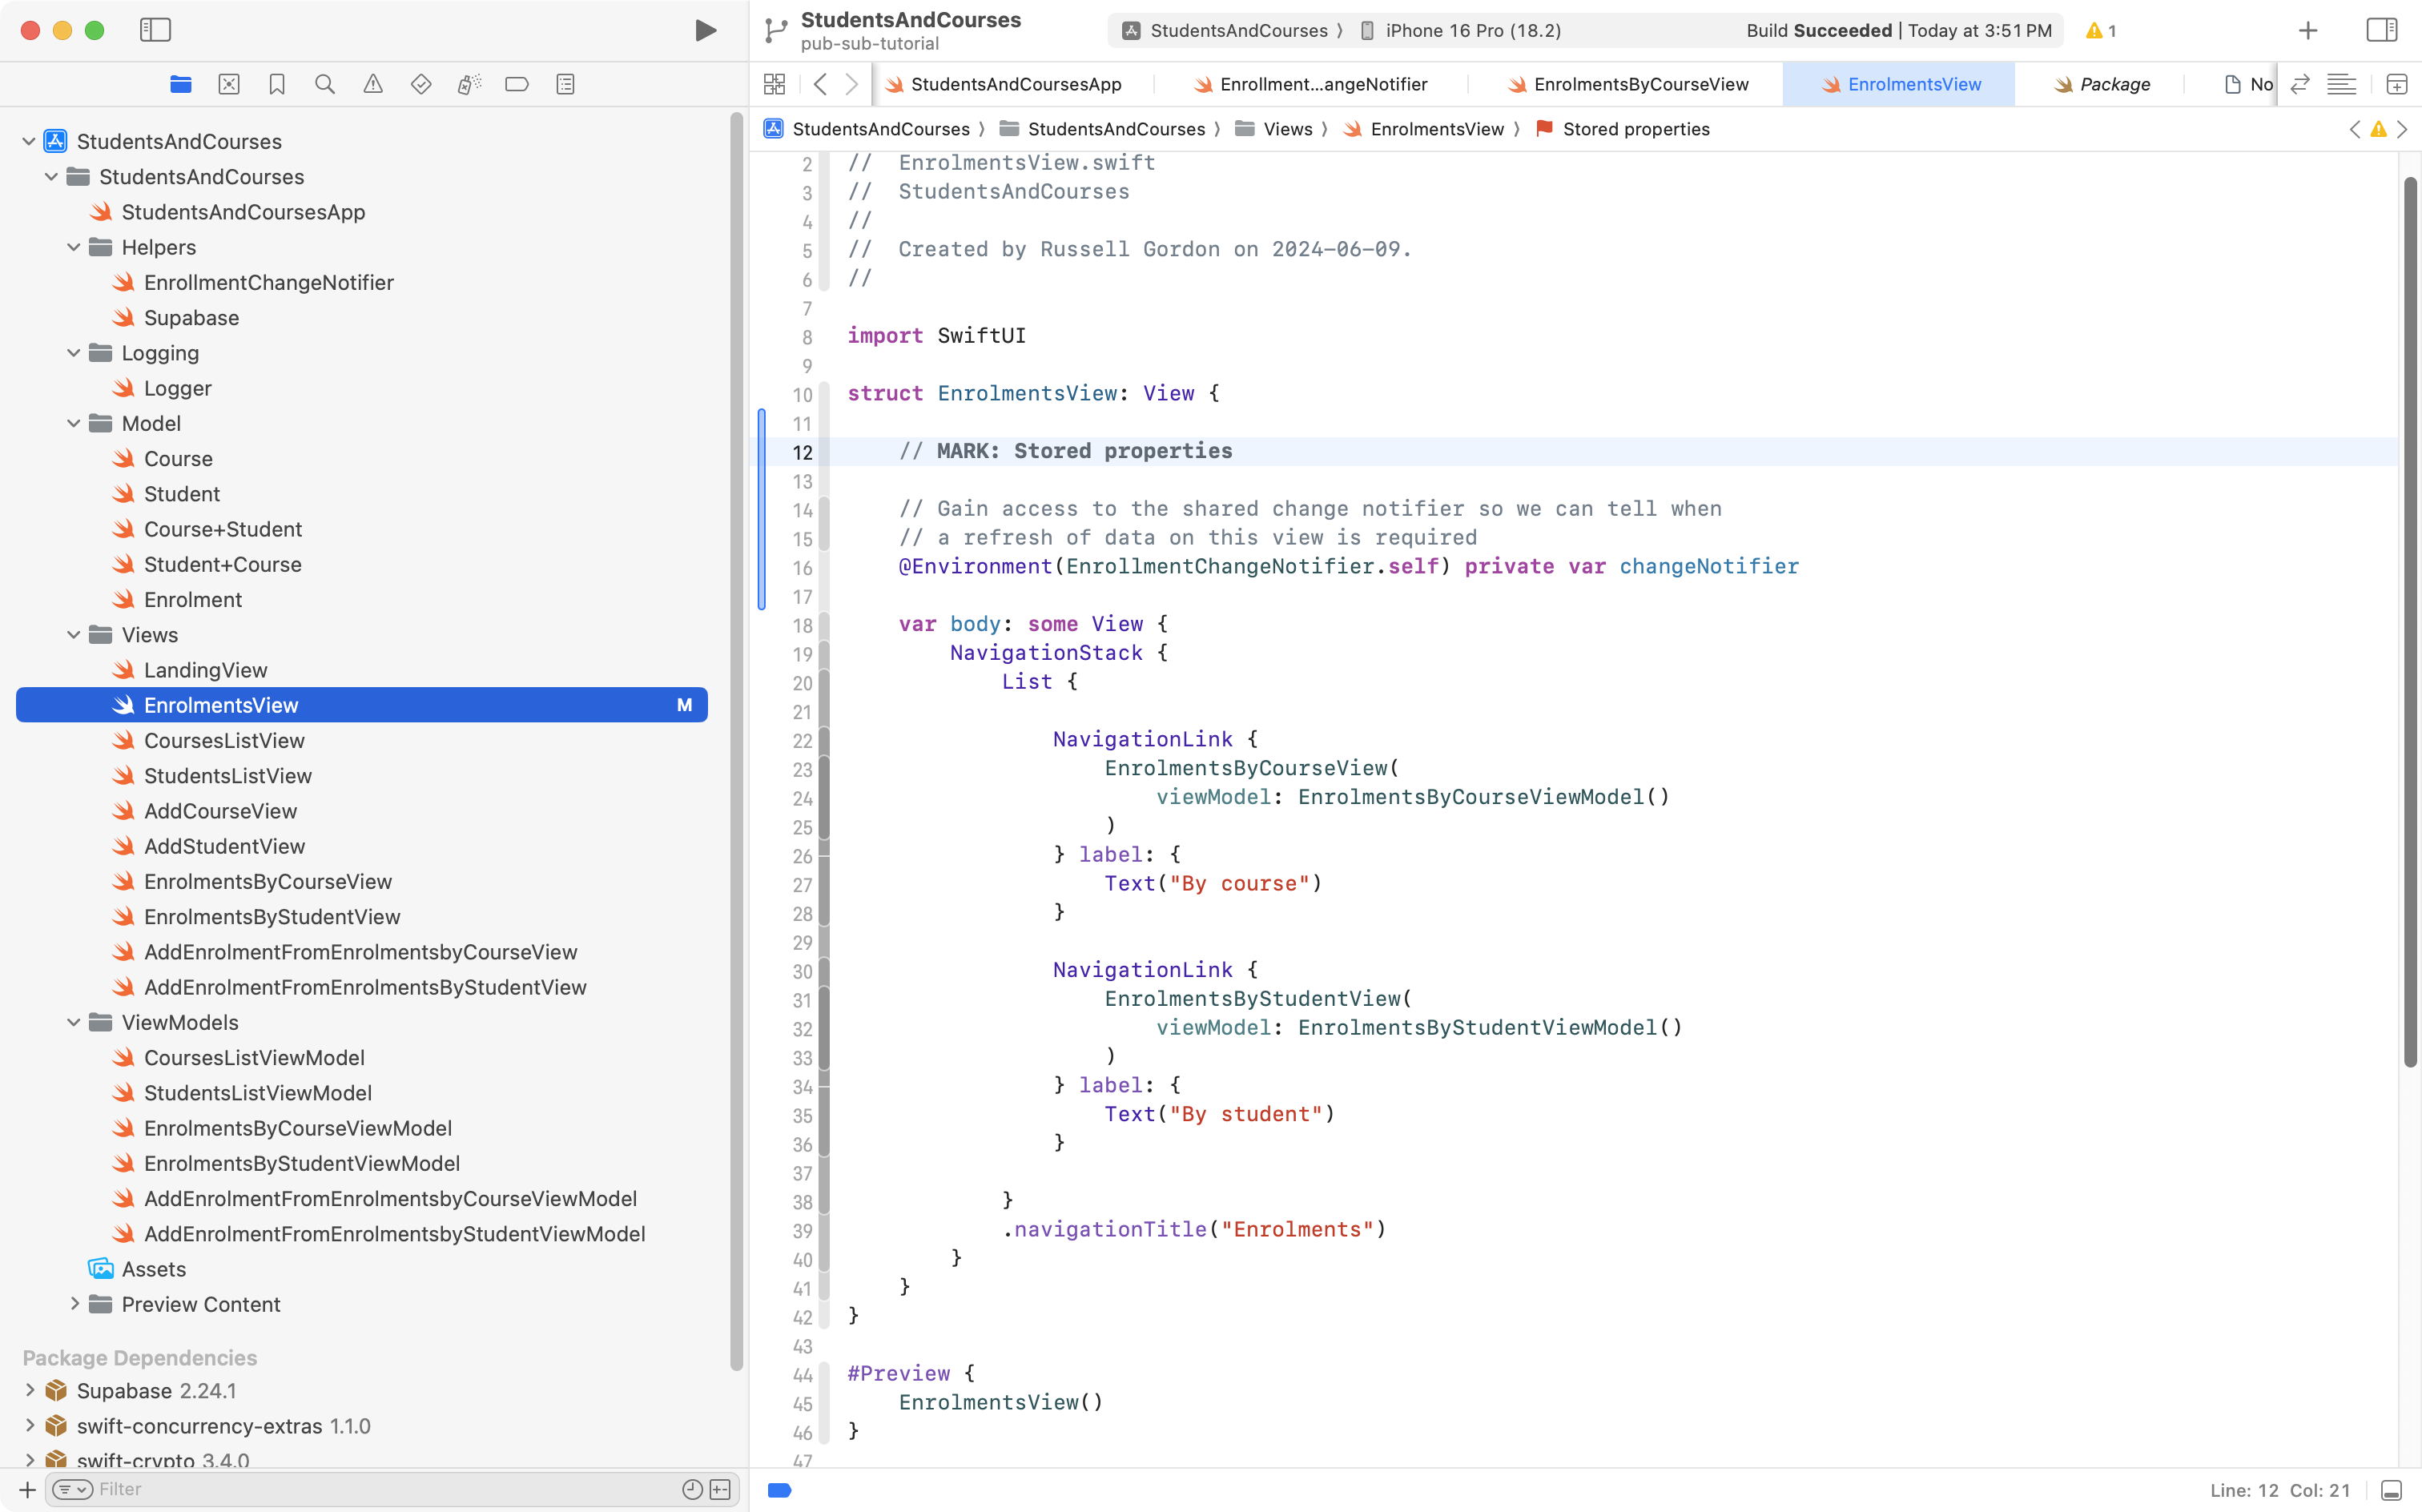The image size is (2422, 1512).
Task: Switch to the EnrolmentsByCourseView tab
Action: click(x=1640, y=84)
